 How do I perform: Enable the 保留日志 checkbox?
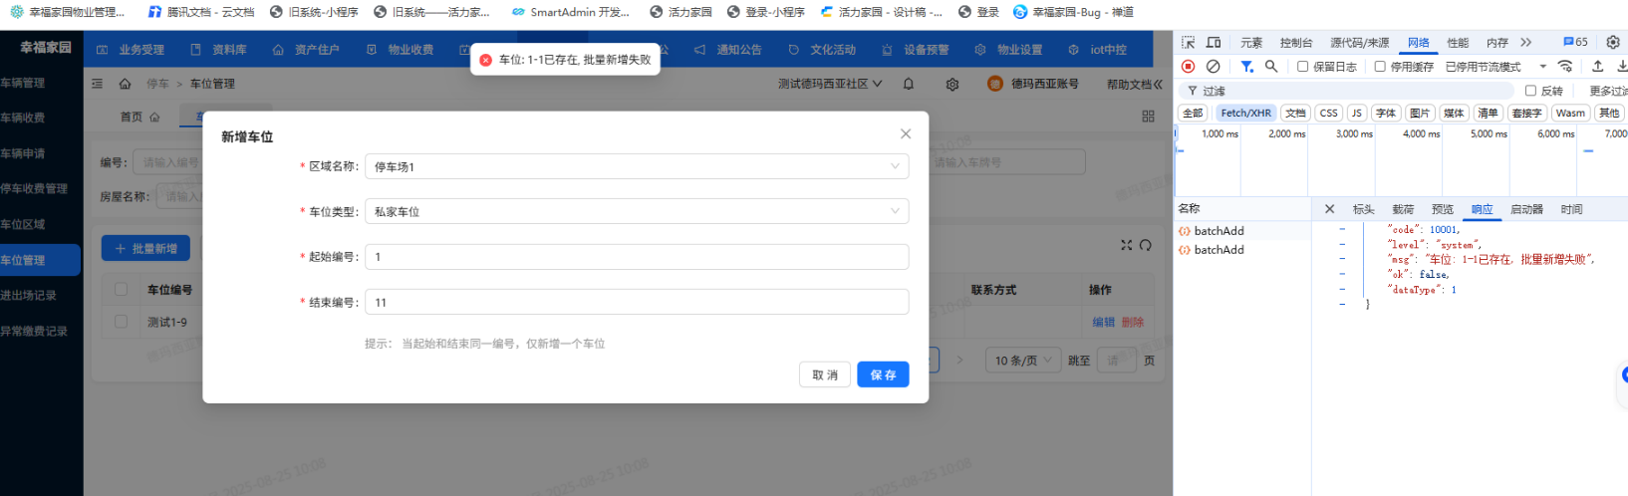(1302, 67)
